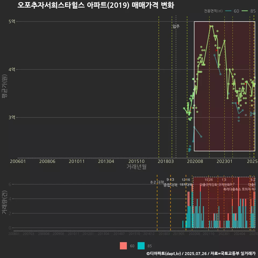
Task: Click 200703 on the volume chart x-axis
Action: tap(28, 234)
